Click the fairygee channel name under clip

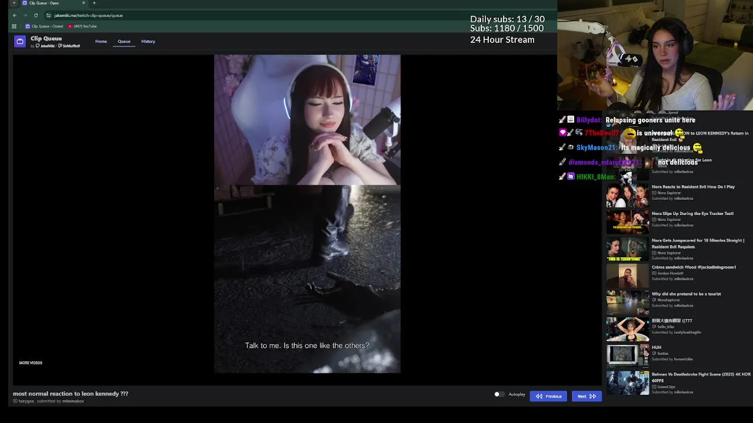26,401
